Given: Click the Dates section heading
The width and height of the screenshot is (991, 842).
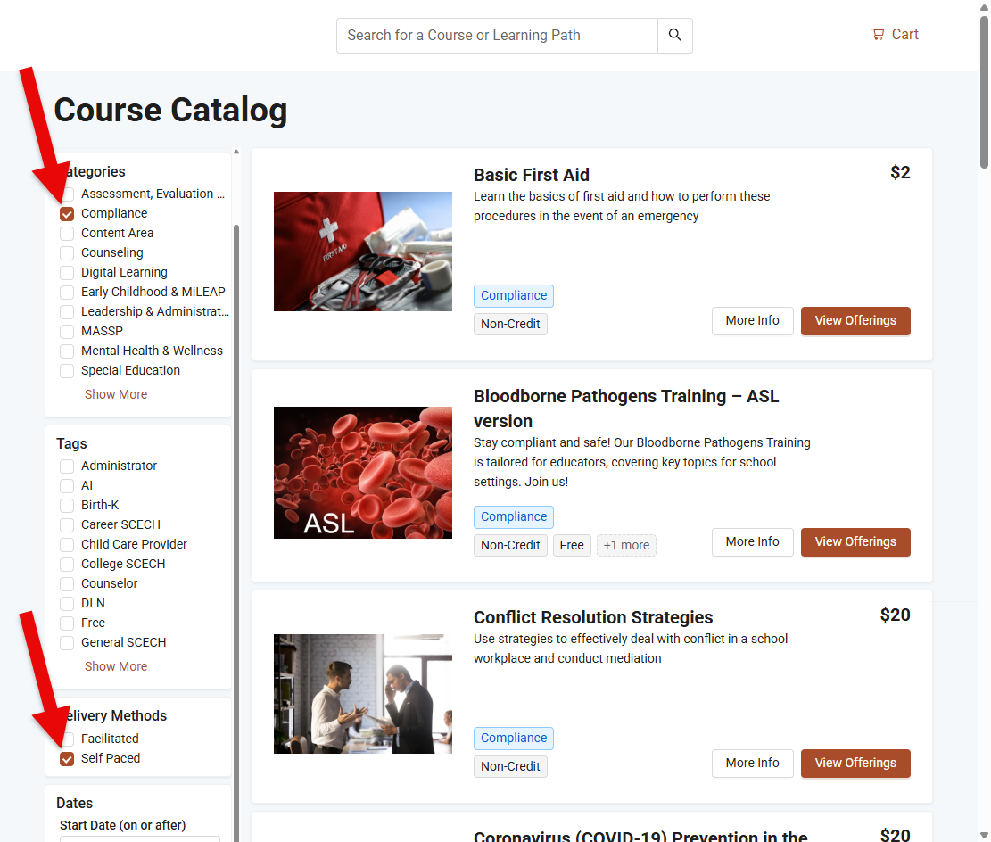Looking at the screenshot, I should (75, 803).
